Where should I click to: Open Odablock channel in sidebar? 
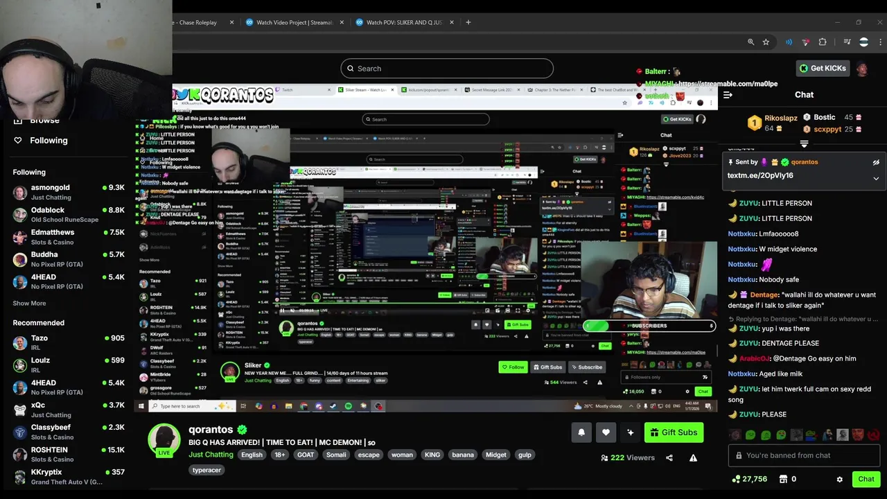coord(68,214)
